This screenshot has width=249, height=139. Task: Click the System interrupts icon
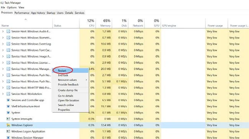coord(8,119)
